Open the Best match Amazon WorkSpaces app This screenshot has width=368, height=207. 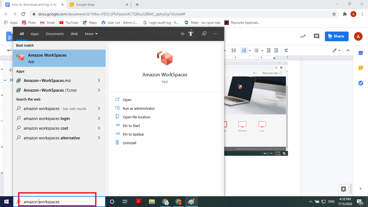point(59,58)
